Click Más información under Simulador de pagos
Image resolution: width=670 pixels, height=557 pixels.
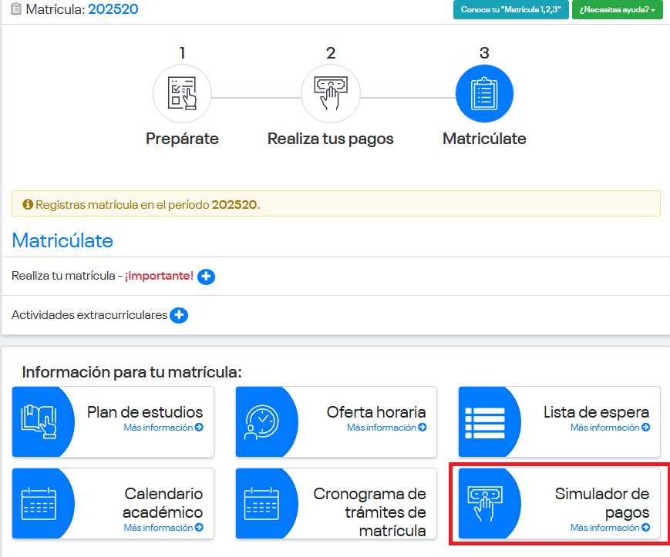(609, 528)
